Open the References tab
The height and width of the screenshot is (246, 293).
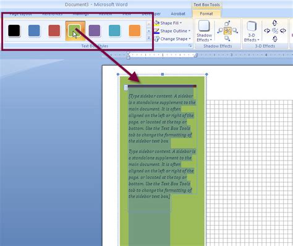[52, 14]
